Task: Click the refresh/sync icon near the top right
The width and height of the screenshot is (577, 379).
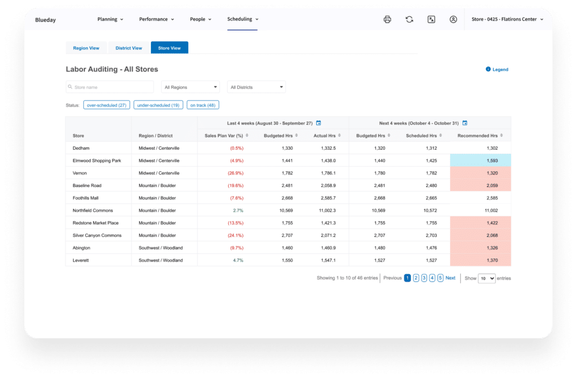Action: tap(410, 19)
